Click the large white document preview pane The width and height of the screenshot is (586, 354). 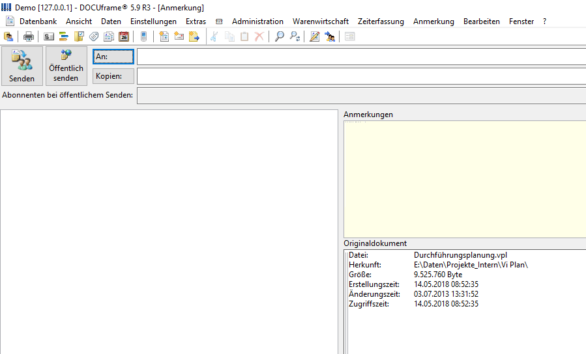click(169, 232)
